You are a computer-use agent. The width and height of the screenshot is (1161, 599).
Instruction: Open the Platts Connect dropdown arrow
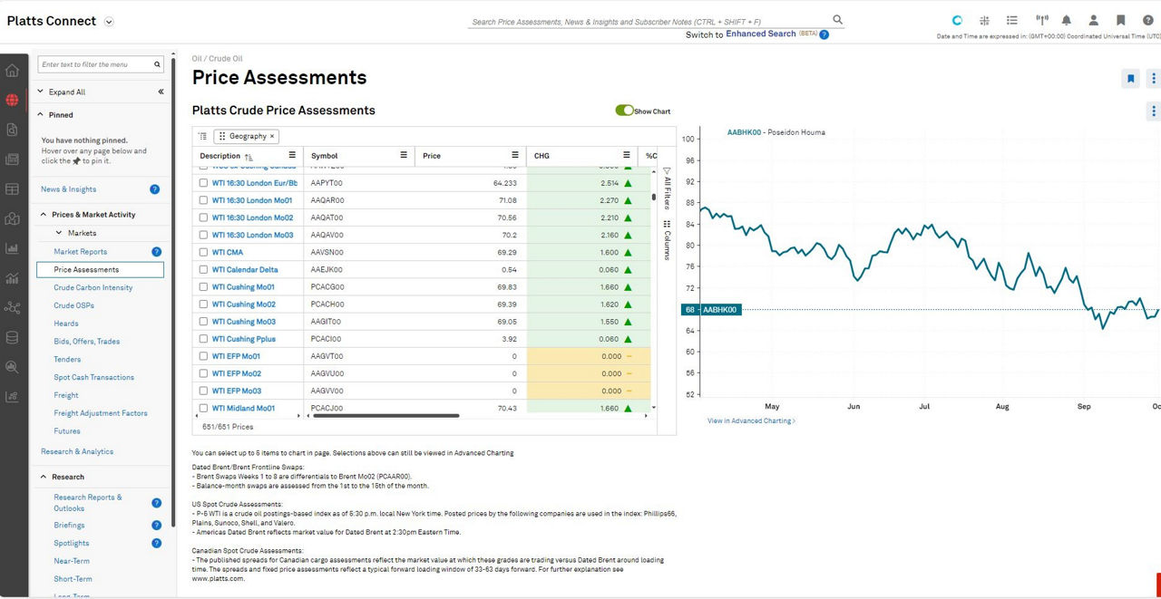[x=109, y=22]
